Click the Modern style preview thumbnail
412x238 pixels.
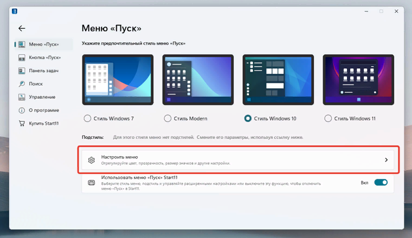point(198,80)
